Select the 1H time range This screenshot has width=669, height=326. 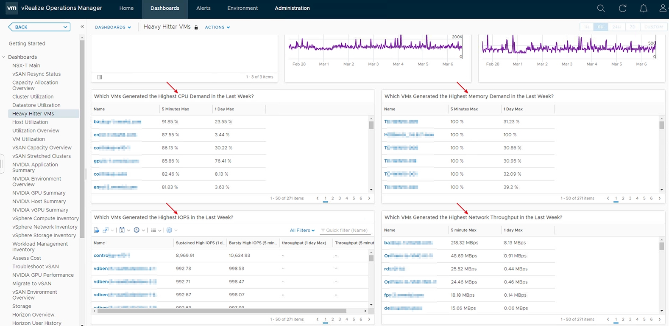pos(586,27)
